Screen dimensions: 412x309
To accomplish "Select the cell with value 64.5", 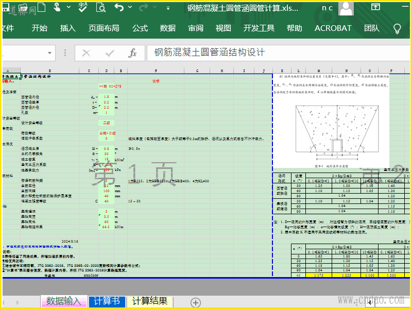I will tap(106, 227).
